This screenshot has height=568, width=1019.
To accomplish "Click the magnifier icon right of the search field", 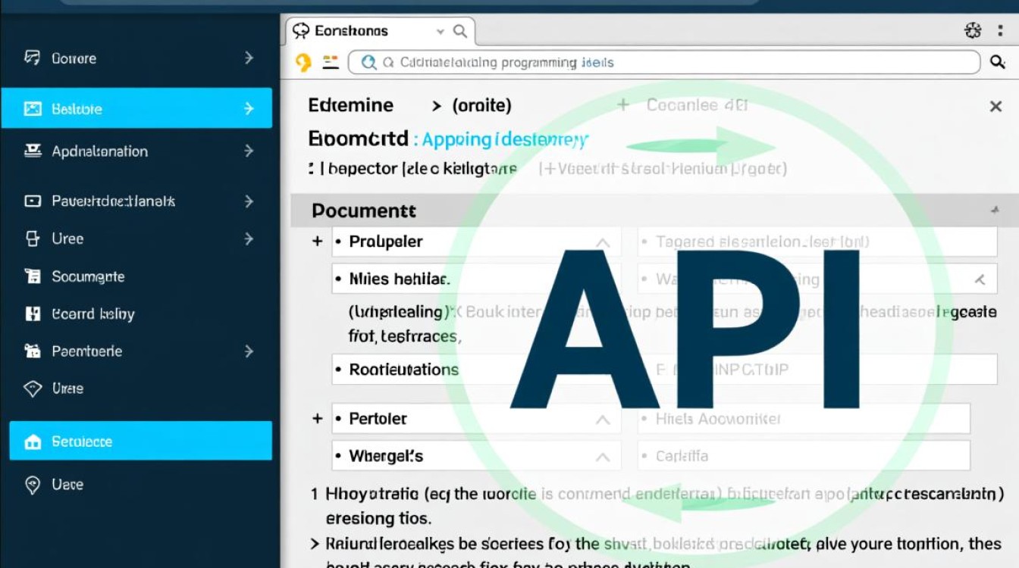I will (998, 62).
